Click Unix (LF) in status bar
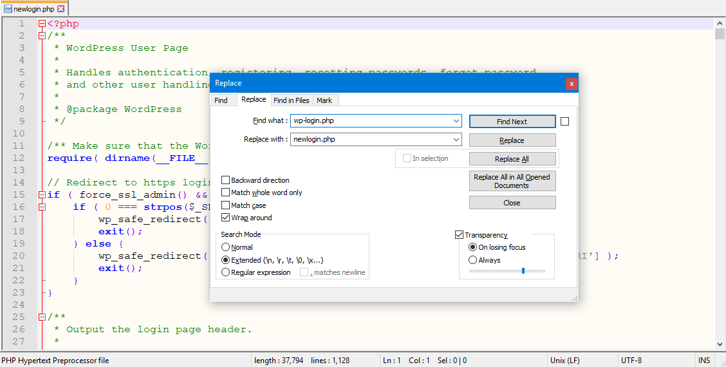The image size is (726, 367). coord(564,361)
